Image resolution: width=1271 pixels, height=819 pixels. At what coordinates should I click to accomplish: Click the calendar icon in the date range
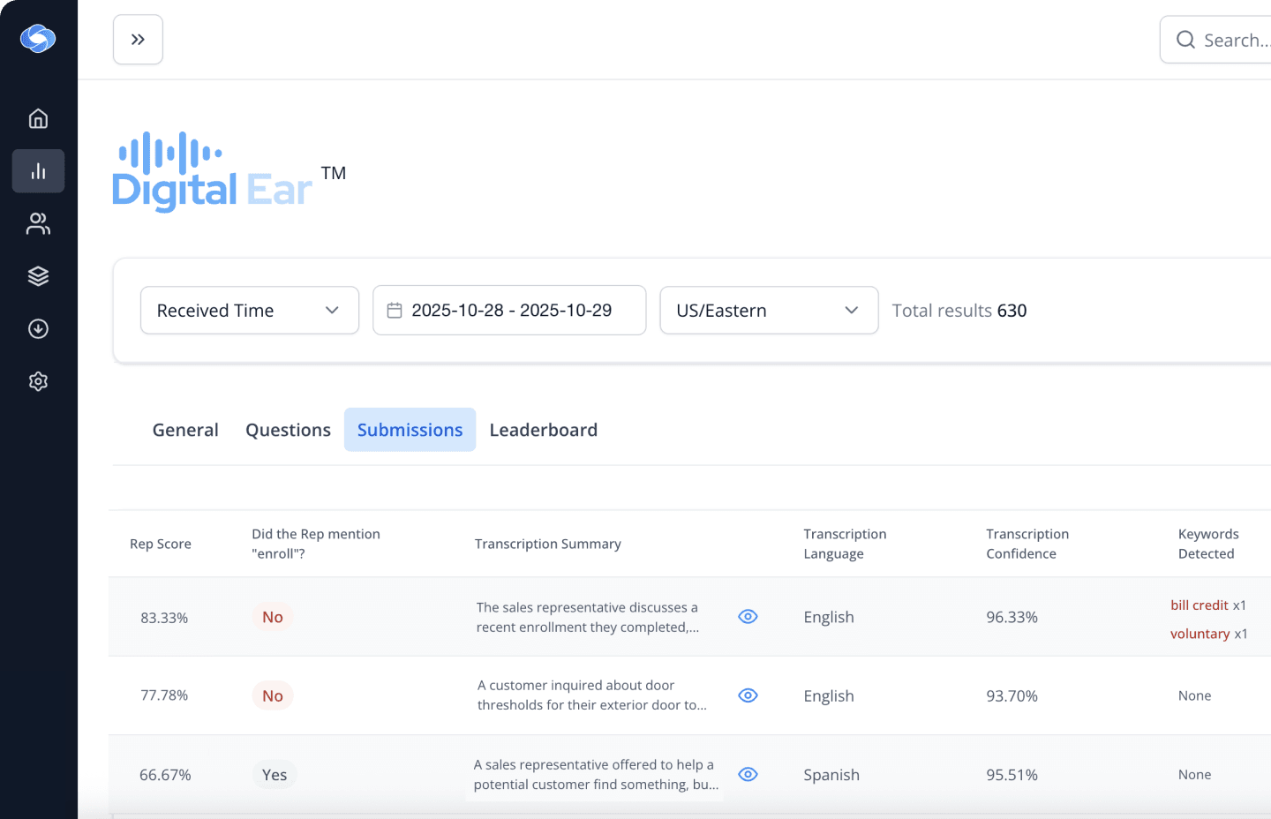click(x=395, y=311)
